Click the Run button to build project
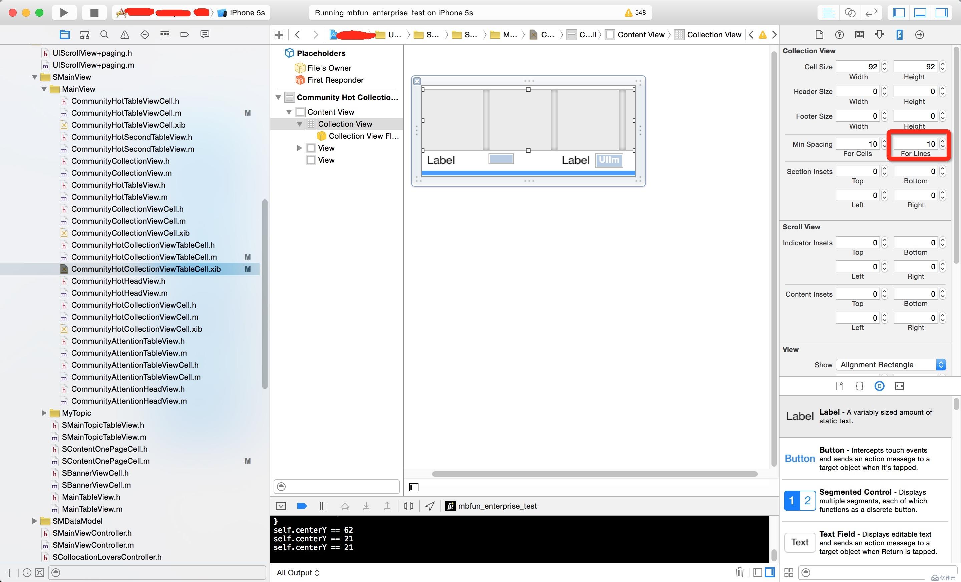The image size is (961, 582). click(x=63, y=12)
